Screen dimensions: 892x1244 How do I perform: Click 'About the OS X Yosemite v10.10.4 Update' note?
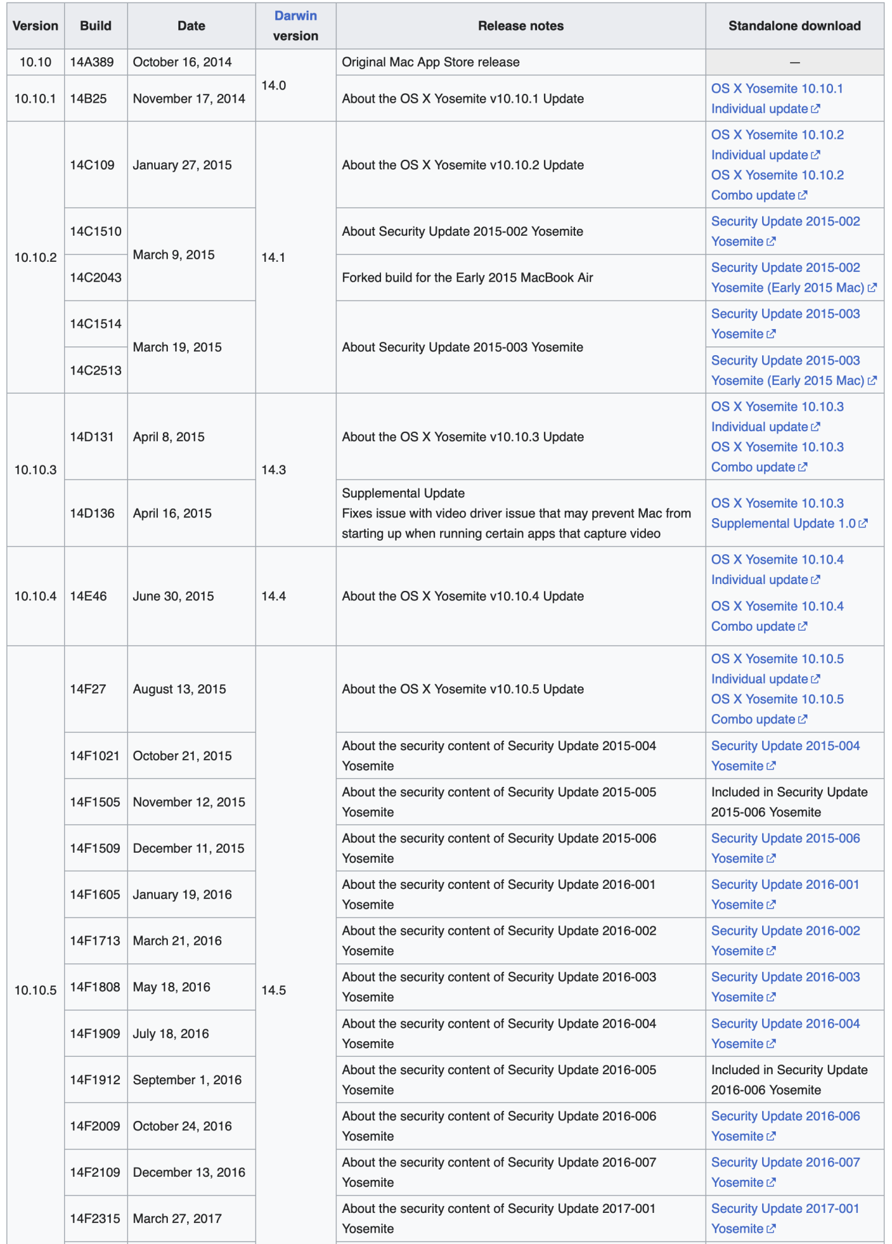click(x=463, y=596)
